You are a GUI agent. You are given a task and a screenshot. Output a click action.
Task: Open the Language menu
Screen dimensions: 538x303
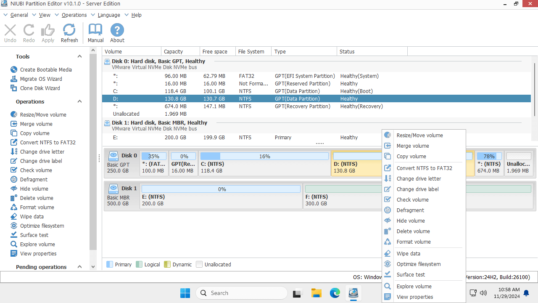tap(108, 15)
